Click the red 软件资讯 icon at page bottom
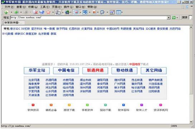The image size is (195, 129). click(33, 105)
